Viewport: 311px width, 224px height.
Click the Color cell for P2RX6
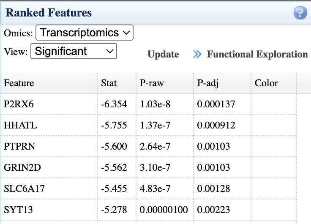pyautogui.click(x=274, y=104)
